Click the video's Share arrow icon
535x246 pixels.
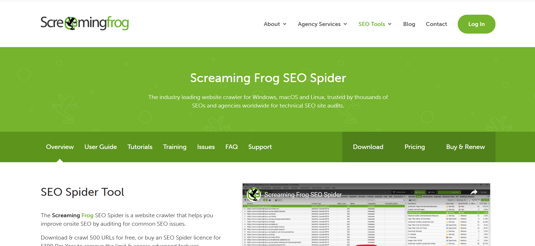[474, 192]
